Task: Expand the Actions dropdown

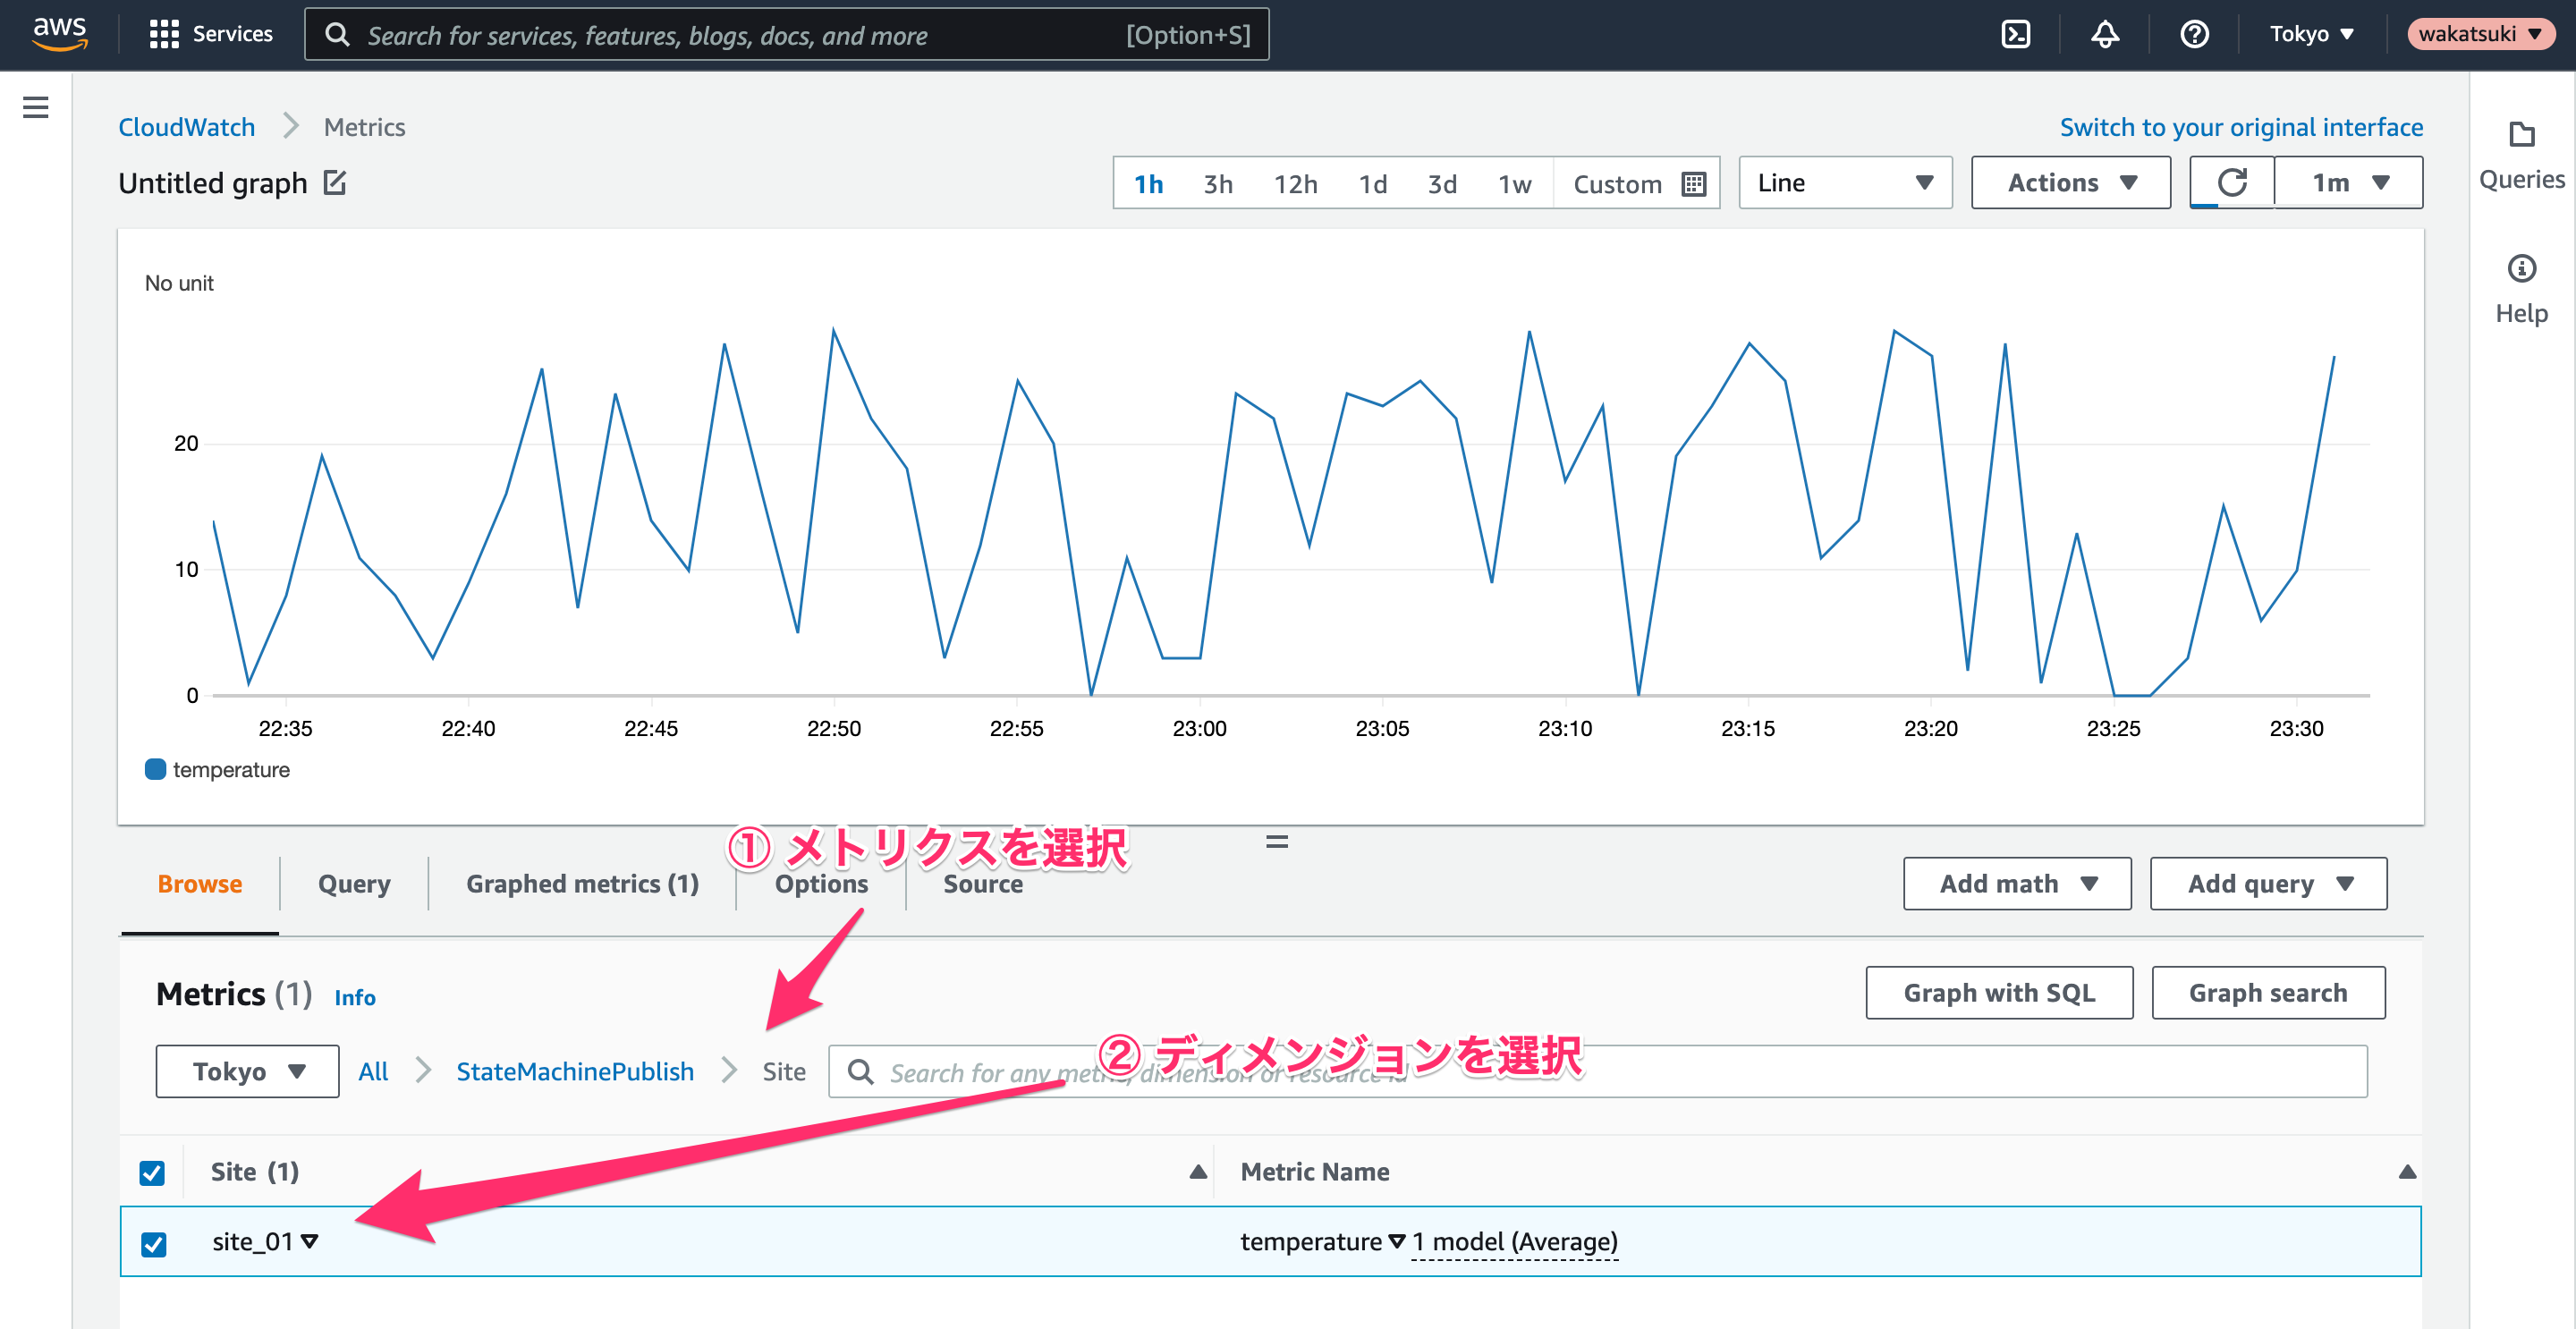Action: pos(2070,183)
